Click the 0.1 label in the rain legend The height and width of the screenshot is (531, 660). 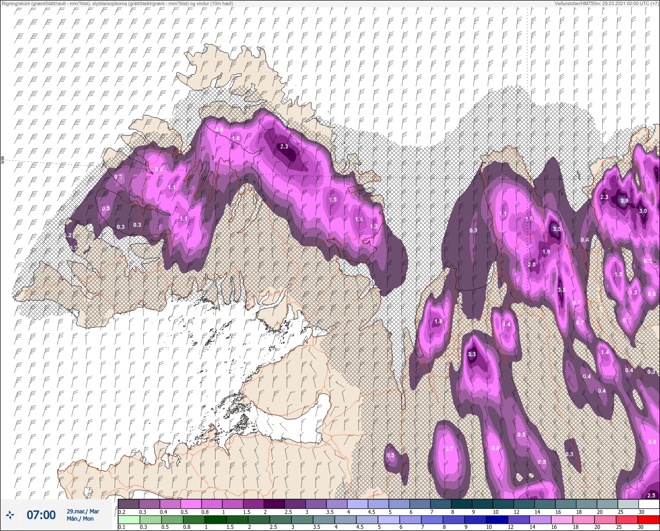pyautogui.click(x=122, y=527)
